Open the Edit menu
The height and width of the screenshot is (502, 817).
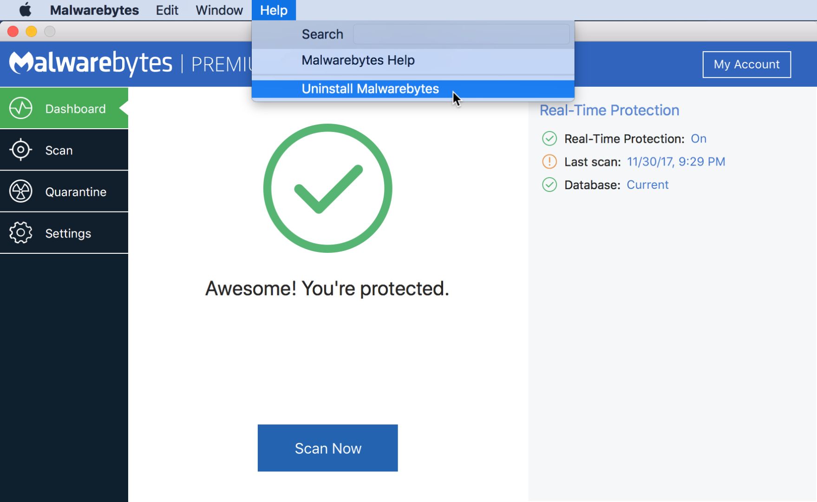click(x=167, y=10)
